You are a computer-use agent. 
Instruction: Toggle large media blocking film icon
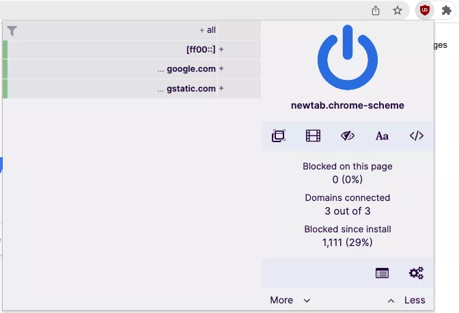click(313, 136)
